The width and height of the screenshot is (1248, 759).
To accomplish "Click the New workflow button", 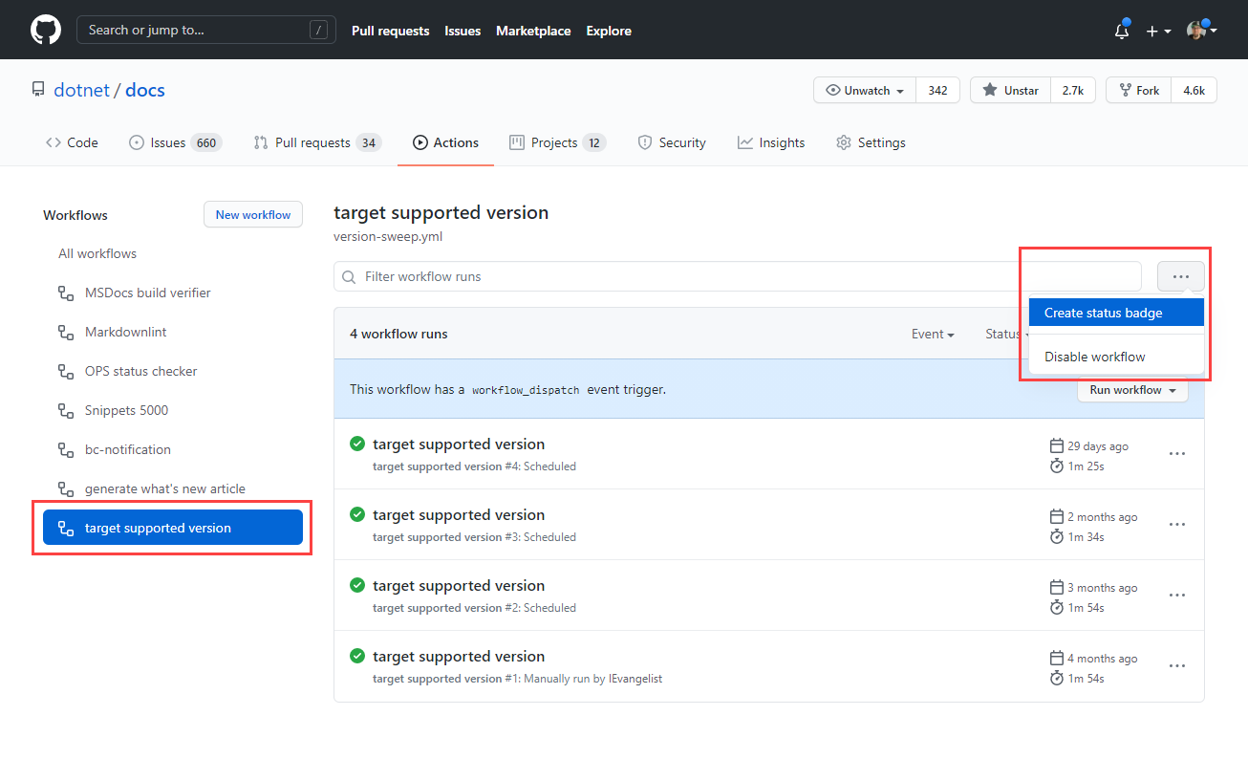I will coord(252,214).
